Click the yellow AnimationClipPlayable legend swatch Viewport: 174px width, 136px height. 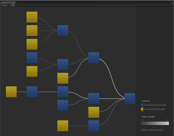click(x=142, y=109)
